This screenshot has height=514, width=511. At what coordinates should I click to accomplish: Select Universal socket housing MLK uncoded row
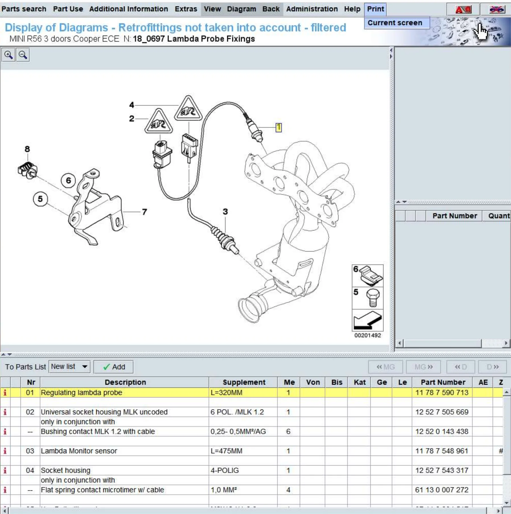(x=251, y=412)
